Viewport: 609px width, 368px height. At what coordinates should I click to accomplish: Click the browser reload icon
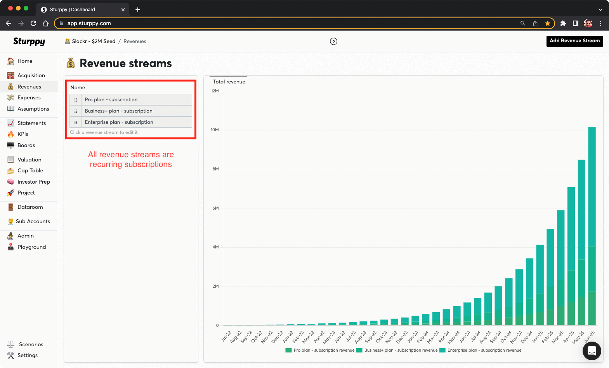coord(33,23)
